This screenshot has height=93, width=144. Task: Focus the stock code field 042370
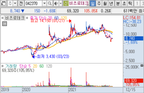click(x=34, y=4)
